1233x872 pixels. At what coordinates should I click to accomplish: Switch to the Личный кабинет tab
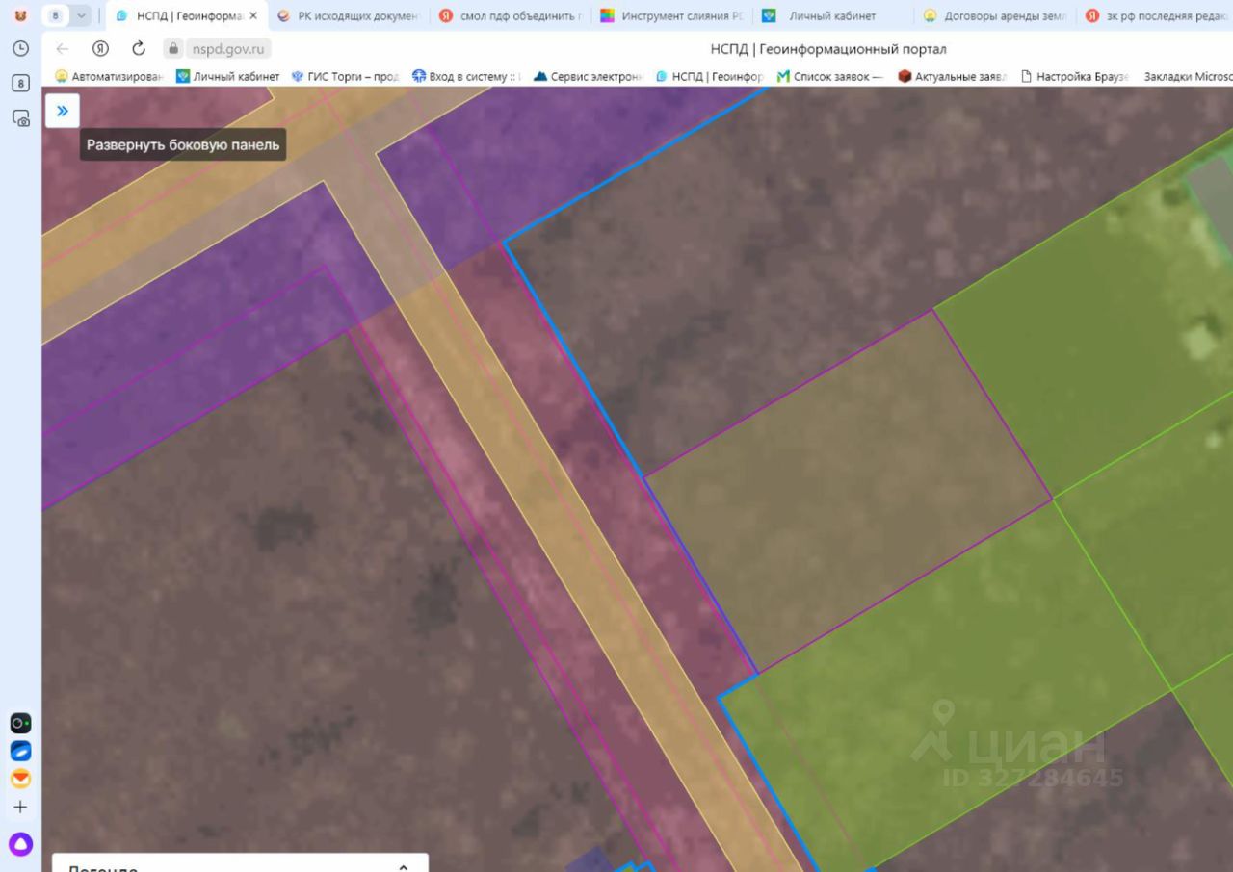(x=834, y=16)
